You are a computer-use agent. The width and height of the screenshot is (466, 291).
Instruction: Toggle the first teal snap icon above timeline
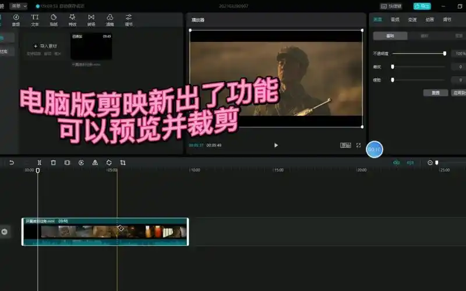pos(396,162)
